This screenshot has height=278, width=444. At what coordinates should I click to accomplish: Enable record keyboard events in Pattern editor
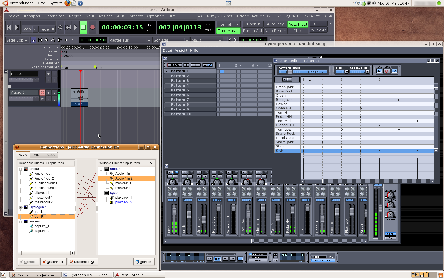tap(387, 71)
